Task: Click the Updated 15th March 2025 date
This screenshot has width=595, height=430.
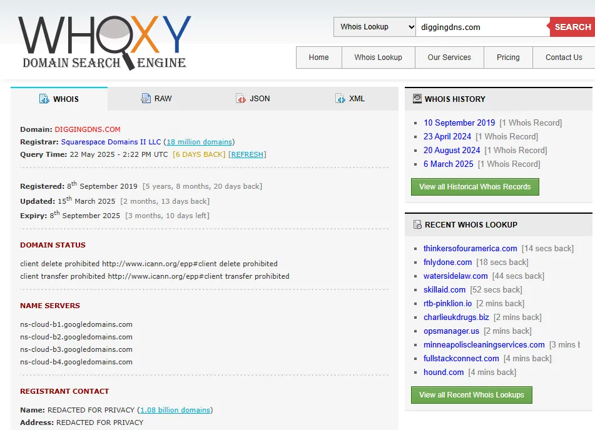Action: tap(86, 201)
